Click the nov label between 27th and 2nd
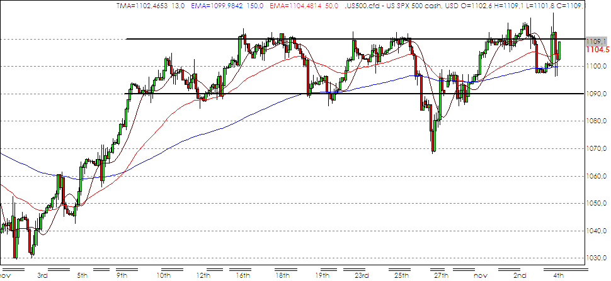This screenshot has width=611, height=281. click(x=481, y=277)
